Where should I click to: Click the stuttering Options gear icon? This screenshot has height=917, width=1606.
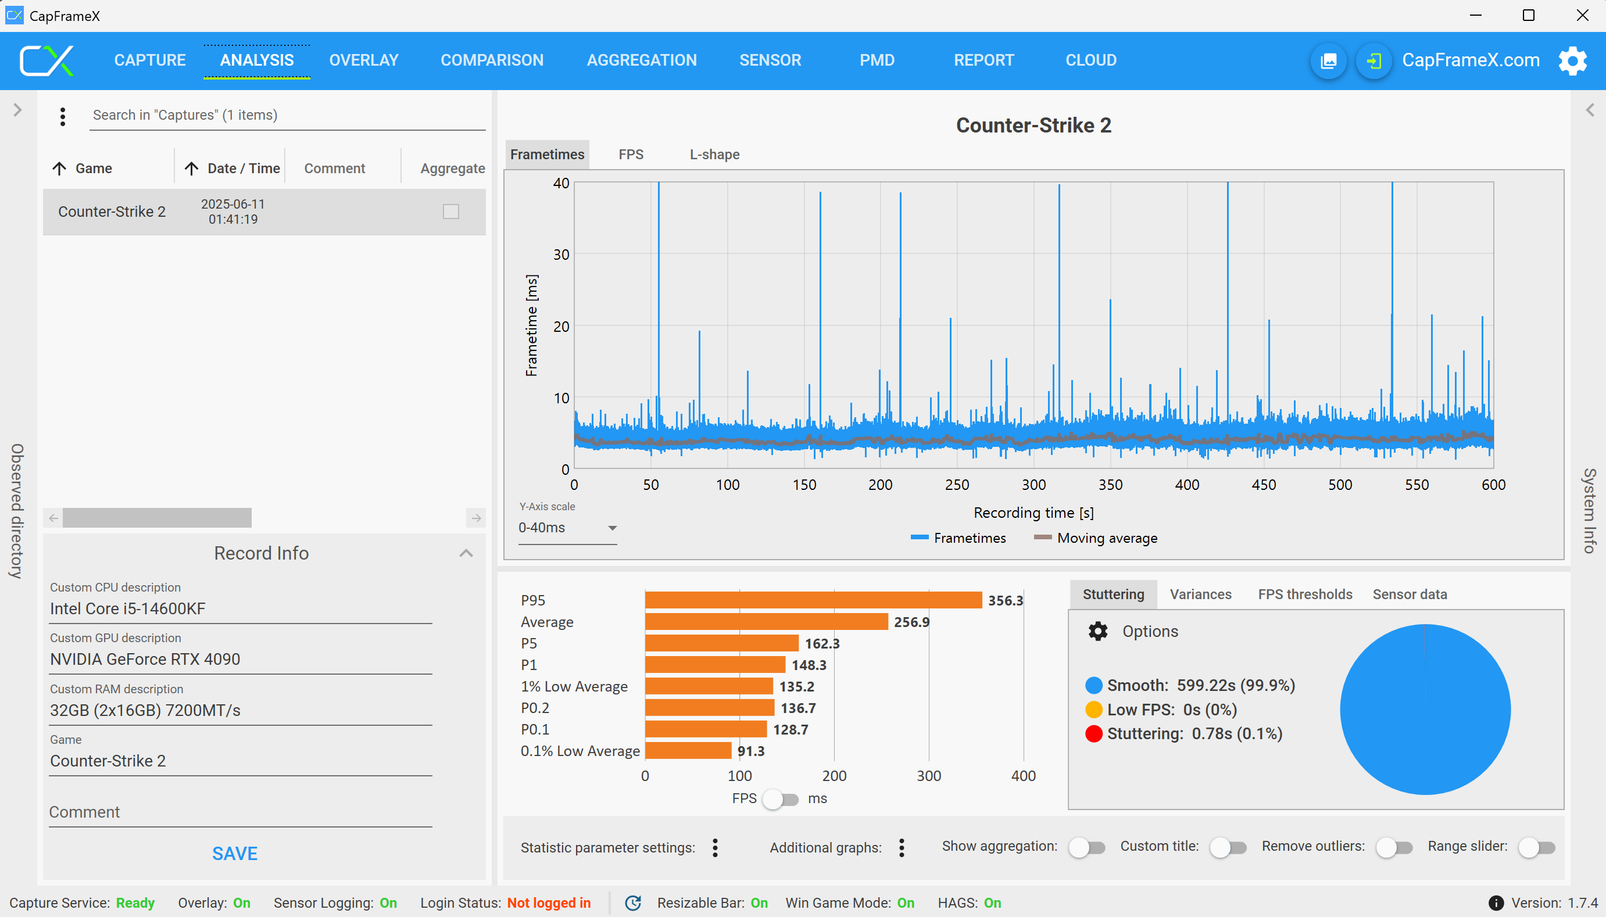click(1098, 631)
